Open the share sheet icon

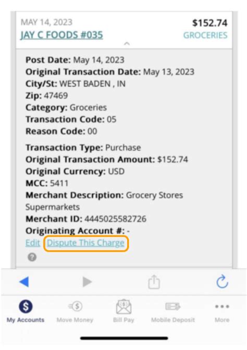click(154, 282)
